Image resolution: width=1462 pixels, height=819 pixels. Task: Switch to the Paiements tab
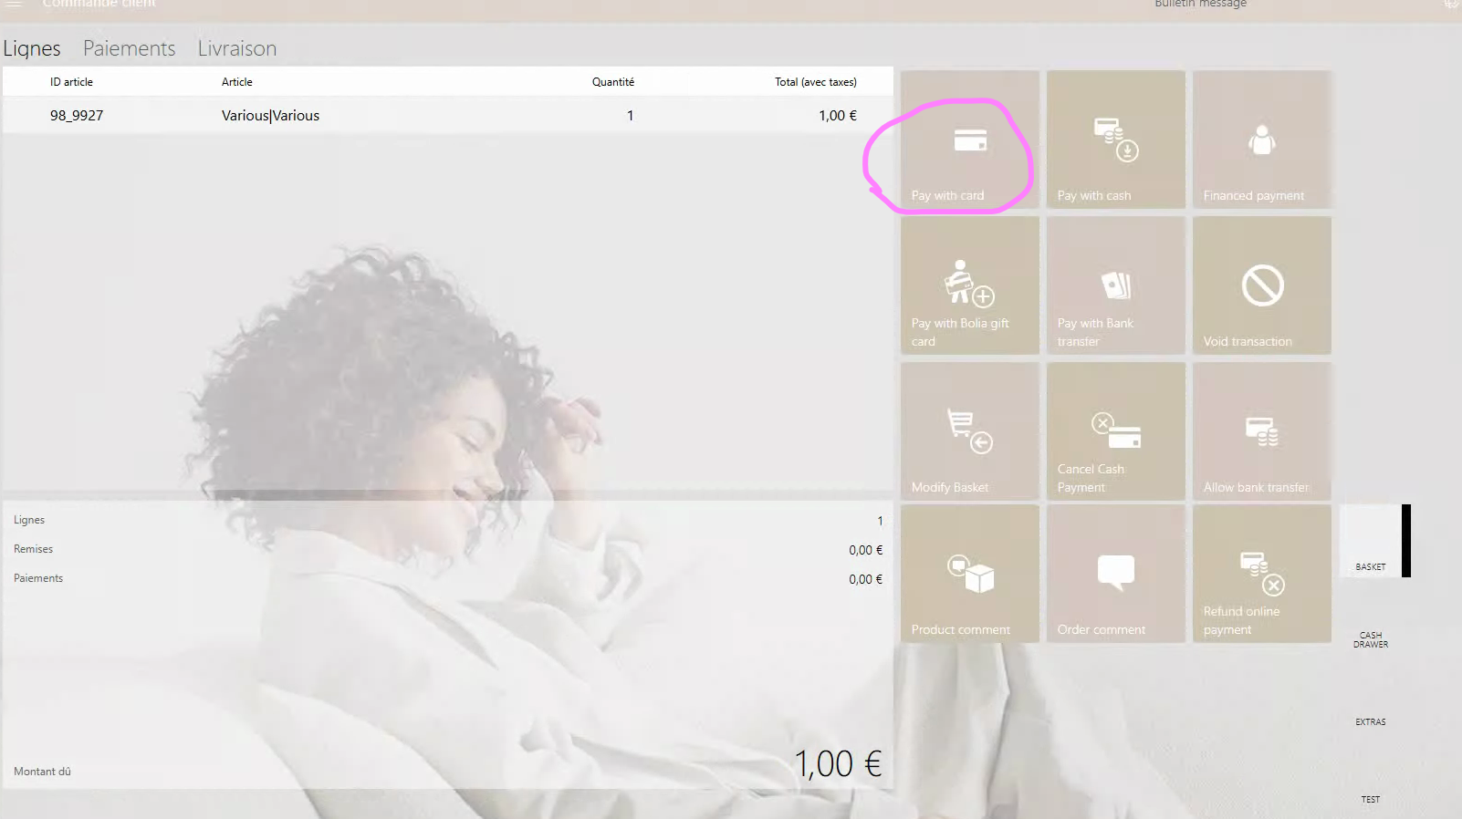[129, 48]
